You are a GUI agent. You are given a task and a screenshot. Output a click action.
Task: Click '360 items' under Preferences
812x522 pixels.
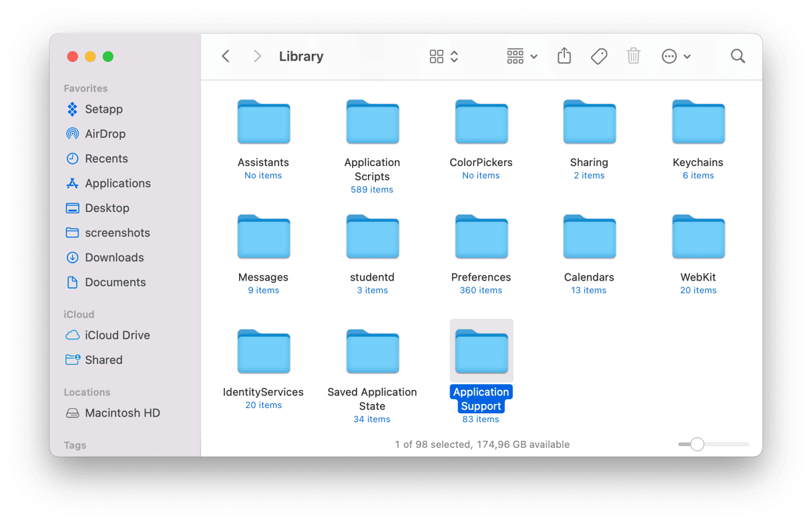pos(481,291)
